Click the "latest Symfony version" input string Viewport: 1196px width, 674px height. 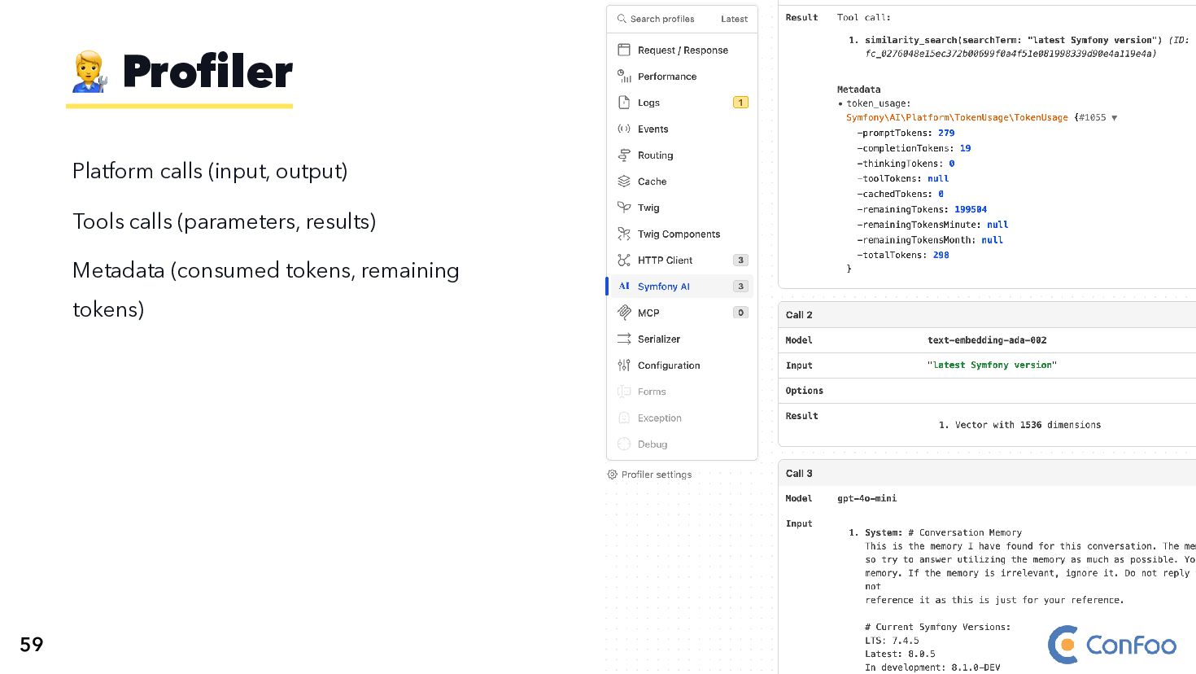click(992, 365)
